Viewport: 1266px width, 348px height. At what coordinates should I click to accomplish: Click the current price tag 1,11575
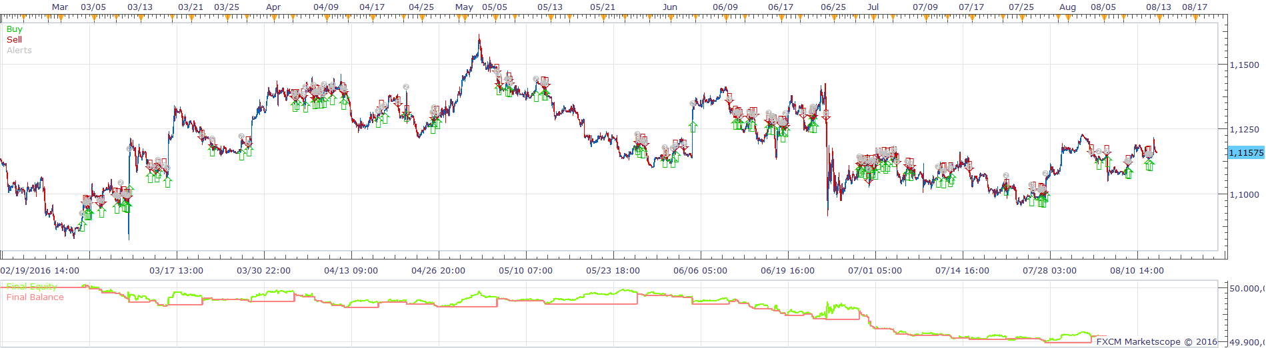1246,152
